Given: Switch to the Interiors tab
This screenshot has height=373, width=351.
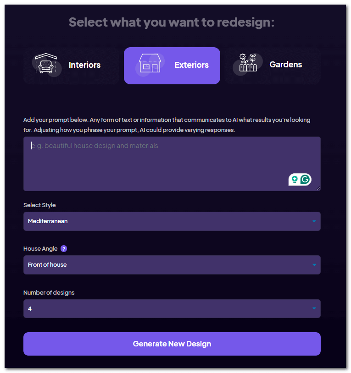Looking at the screenshot, I should pos(71,65).
